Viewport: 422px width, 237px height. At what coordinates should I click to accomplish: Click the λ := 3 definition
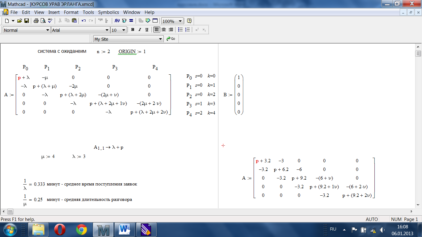[x=79, y=156]
